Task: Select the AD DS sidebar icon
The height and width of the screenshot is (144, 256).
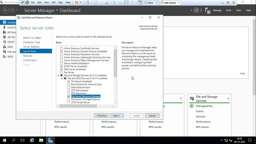Action: [4, 37]
